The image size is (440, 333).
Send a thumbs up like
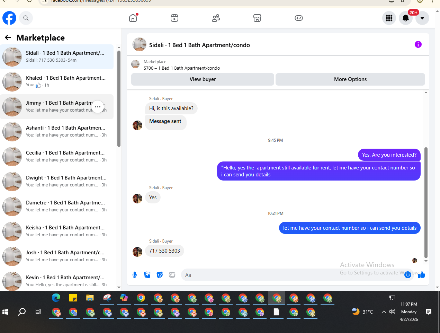coord(422,275)
